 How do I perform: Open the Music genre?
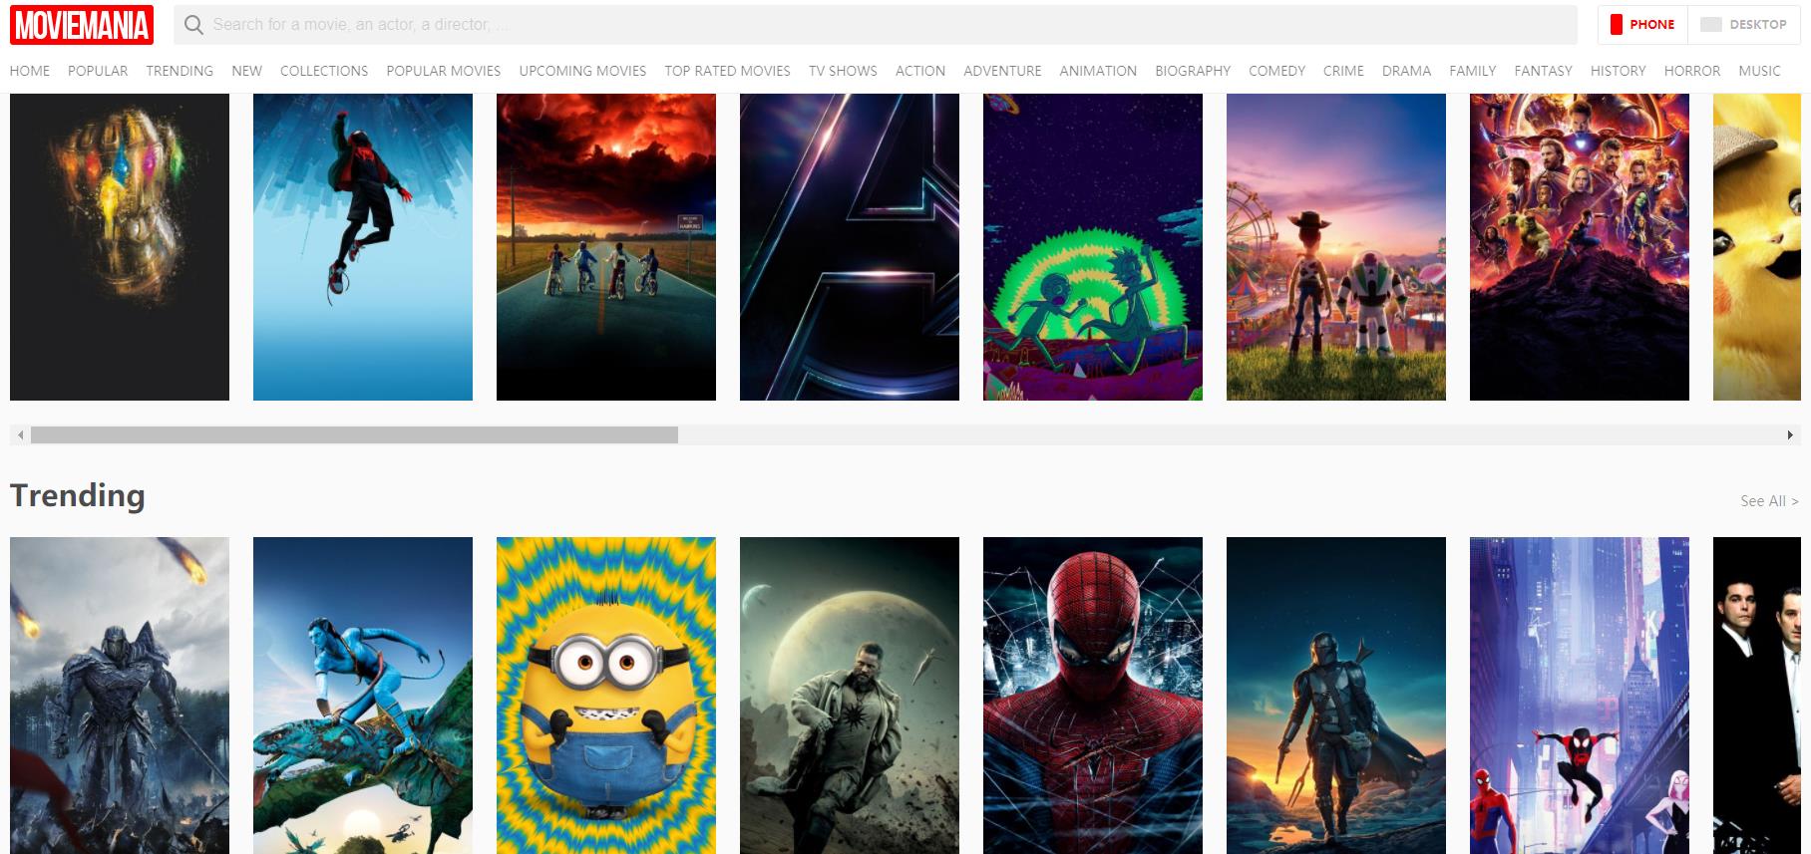(x=1759, y=71)
